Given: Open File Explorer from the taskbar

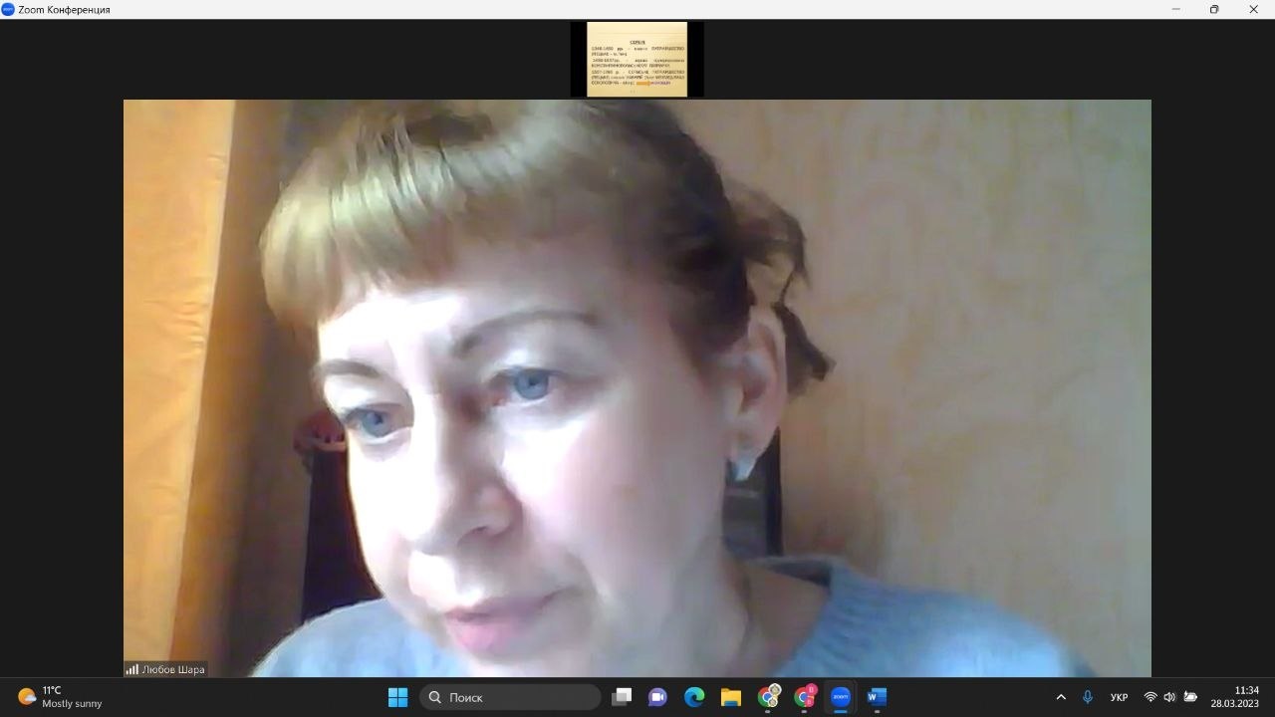Looking at the screenshot, I should click(731, 697).
